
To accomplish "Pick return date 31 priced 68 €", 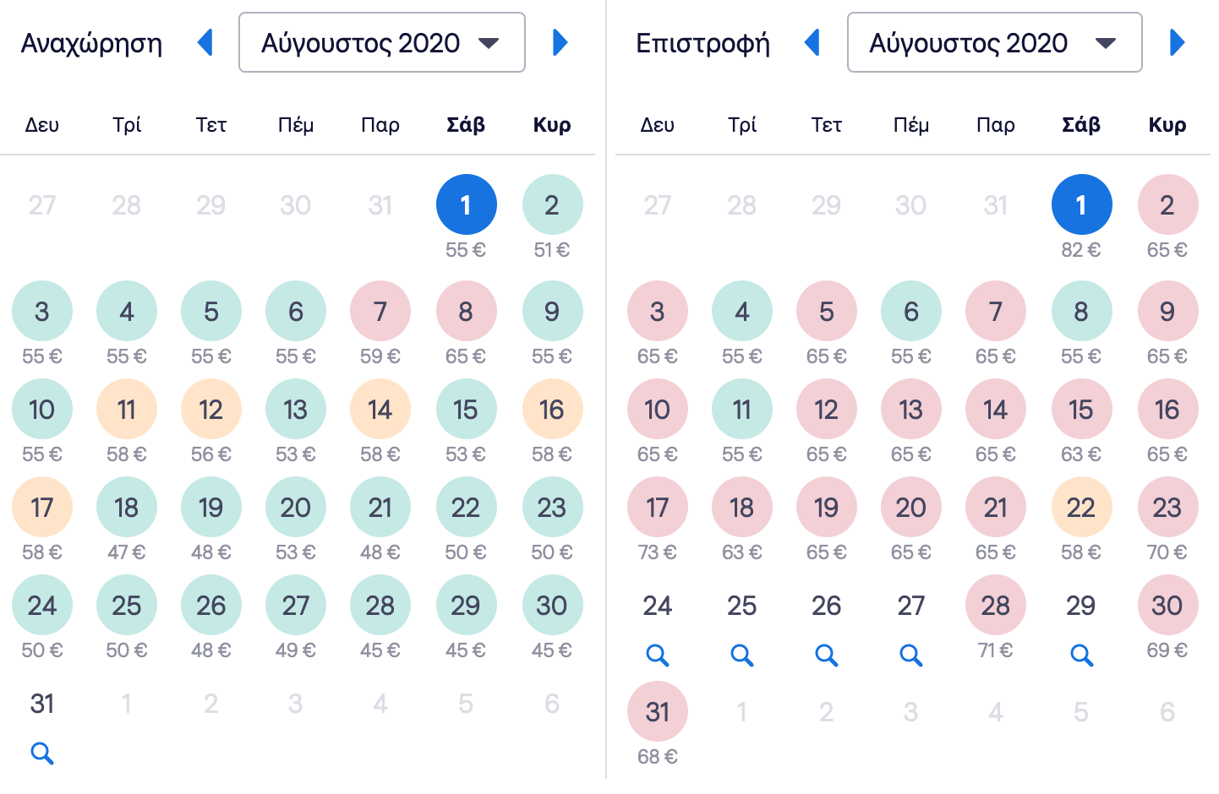I will tap(658, 712).
